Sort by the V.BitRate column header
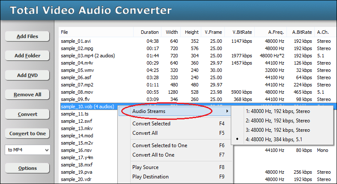The height and width of the screenshot is (184, 337). pyautogui.click(x=240, y=32)
